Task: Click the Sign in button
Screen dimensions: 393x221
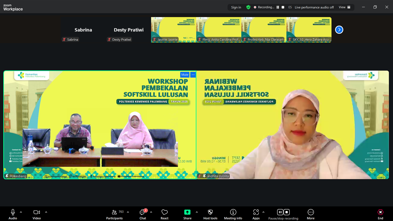Action: click(x=236, y=7)
